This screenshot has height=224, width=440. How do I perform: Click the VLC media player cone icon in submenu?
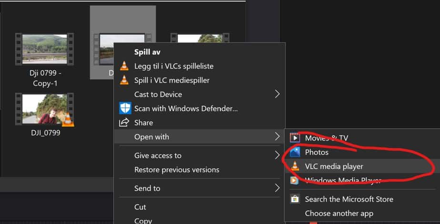click(x=295, y=166)
